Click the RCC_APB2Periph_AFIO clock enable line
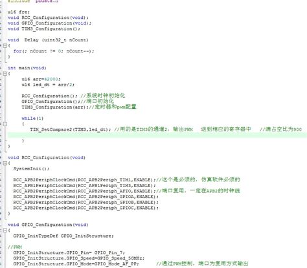Image resolution: width=307 pixels, height=268 pixels. pos(84,191)
